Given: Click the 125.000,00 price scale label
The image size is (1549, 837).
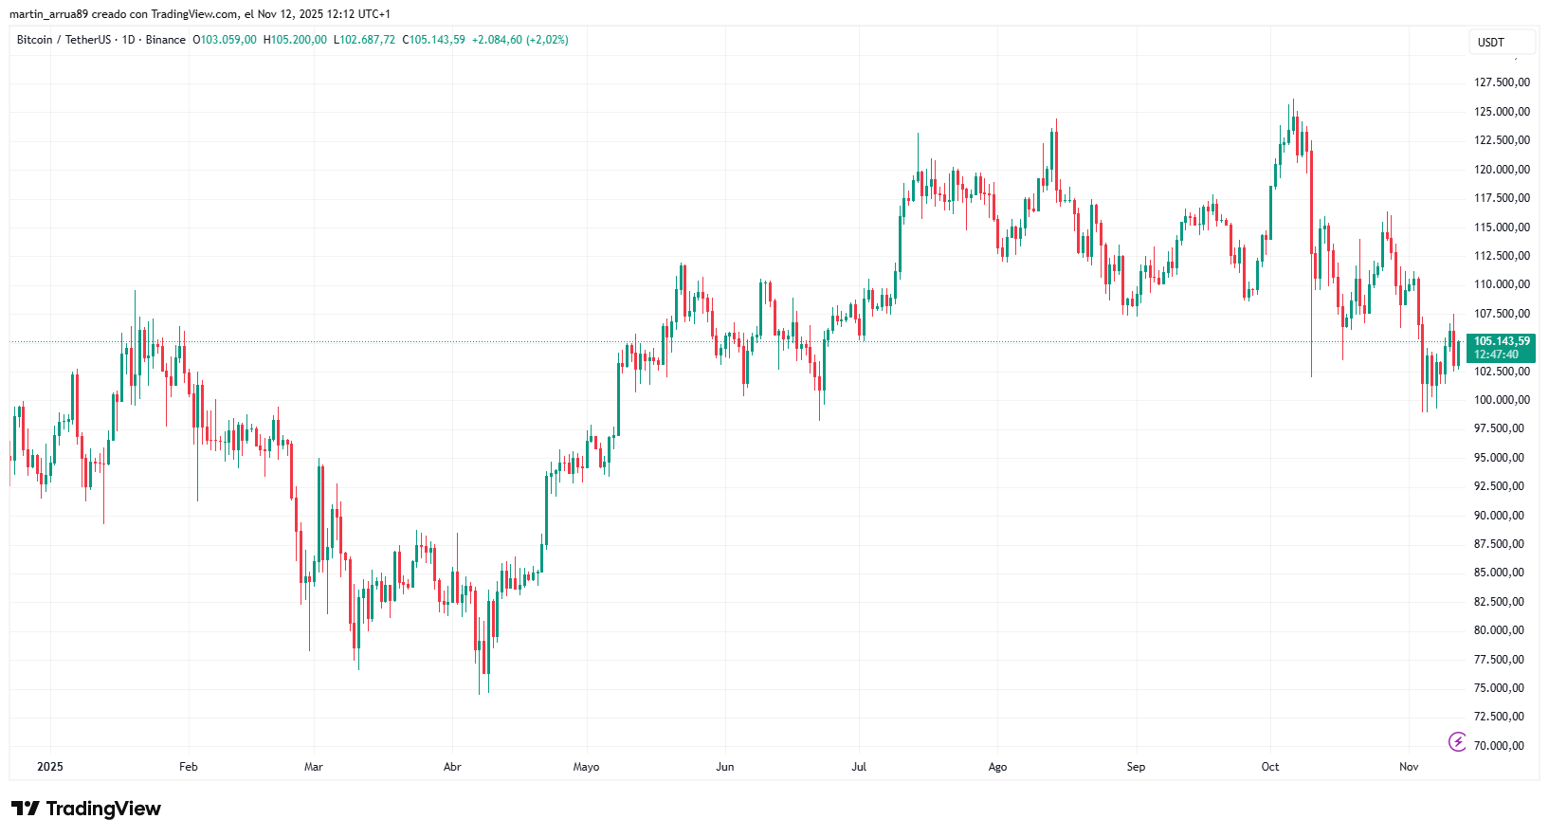Looking at the screenshot, I should [1502, 112].
